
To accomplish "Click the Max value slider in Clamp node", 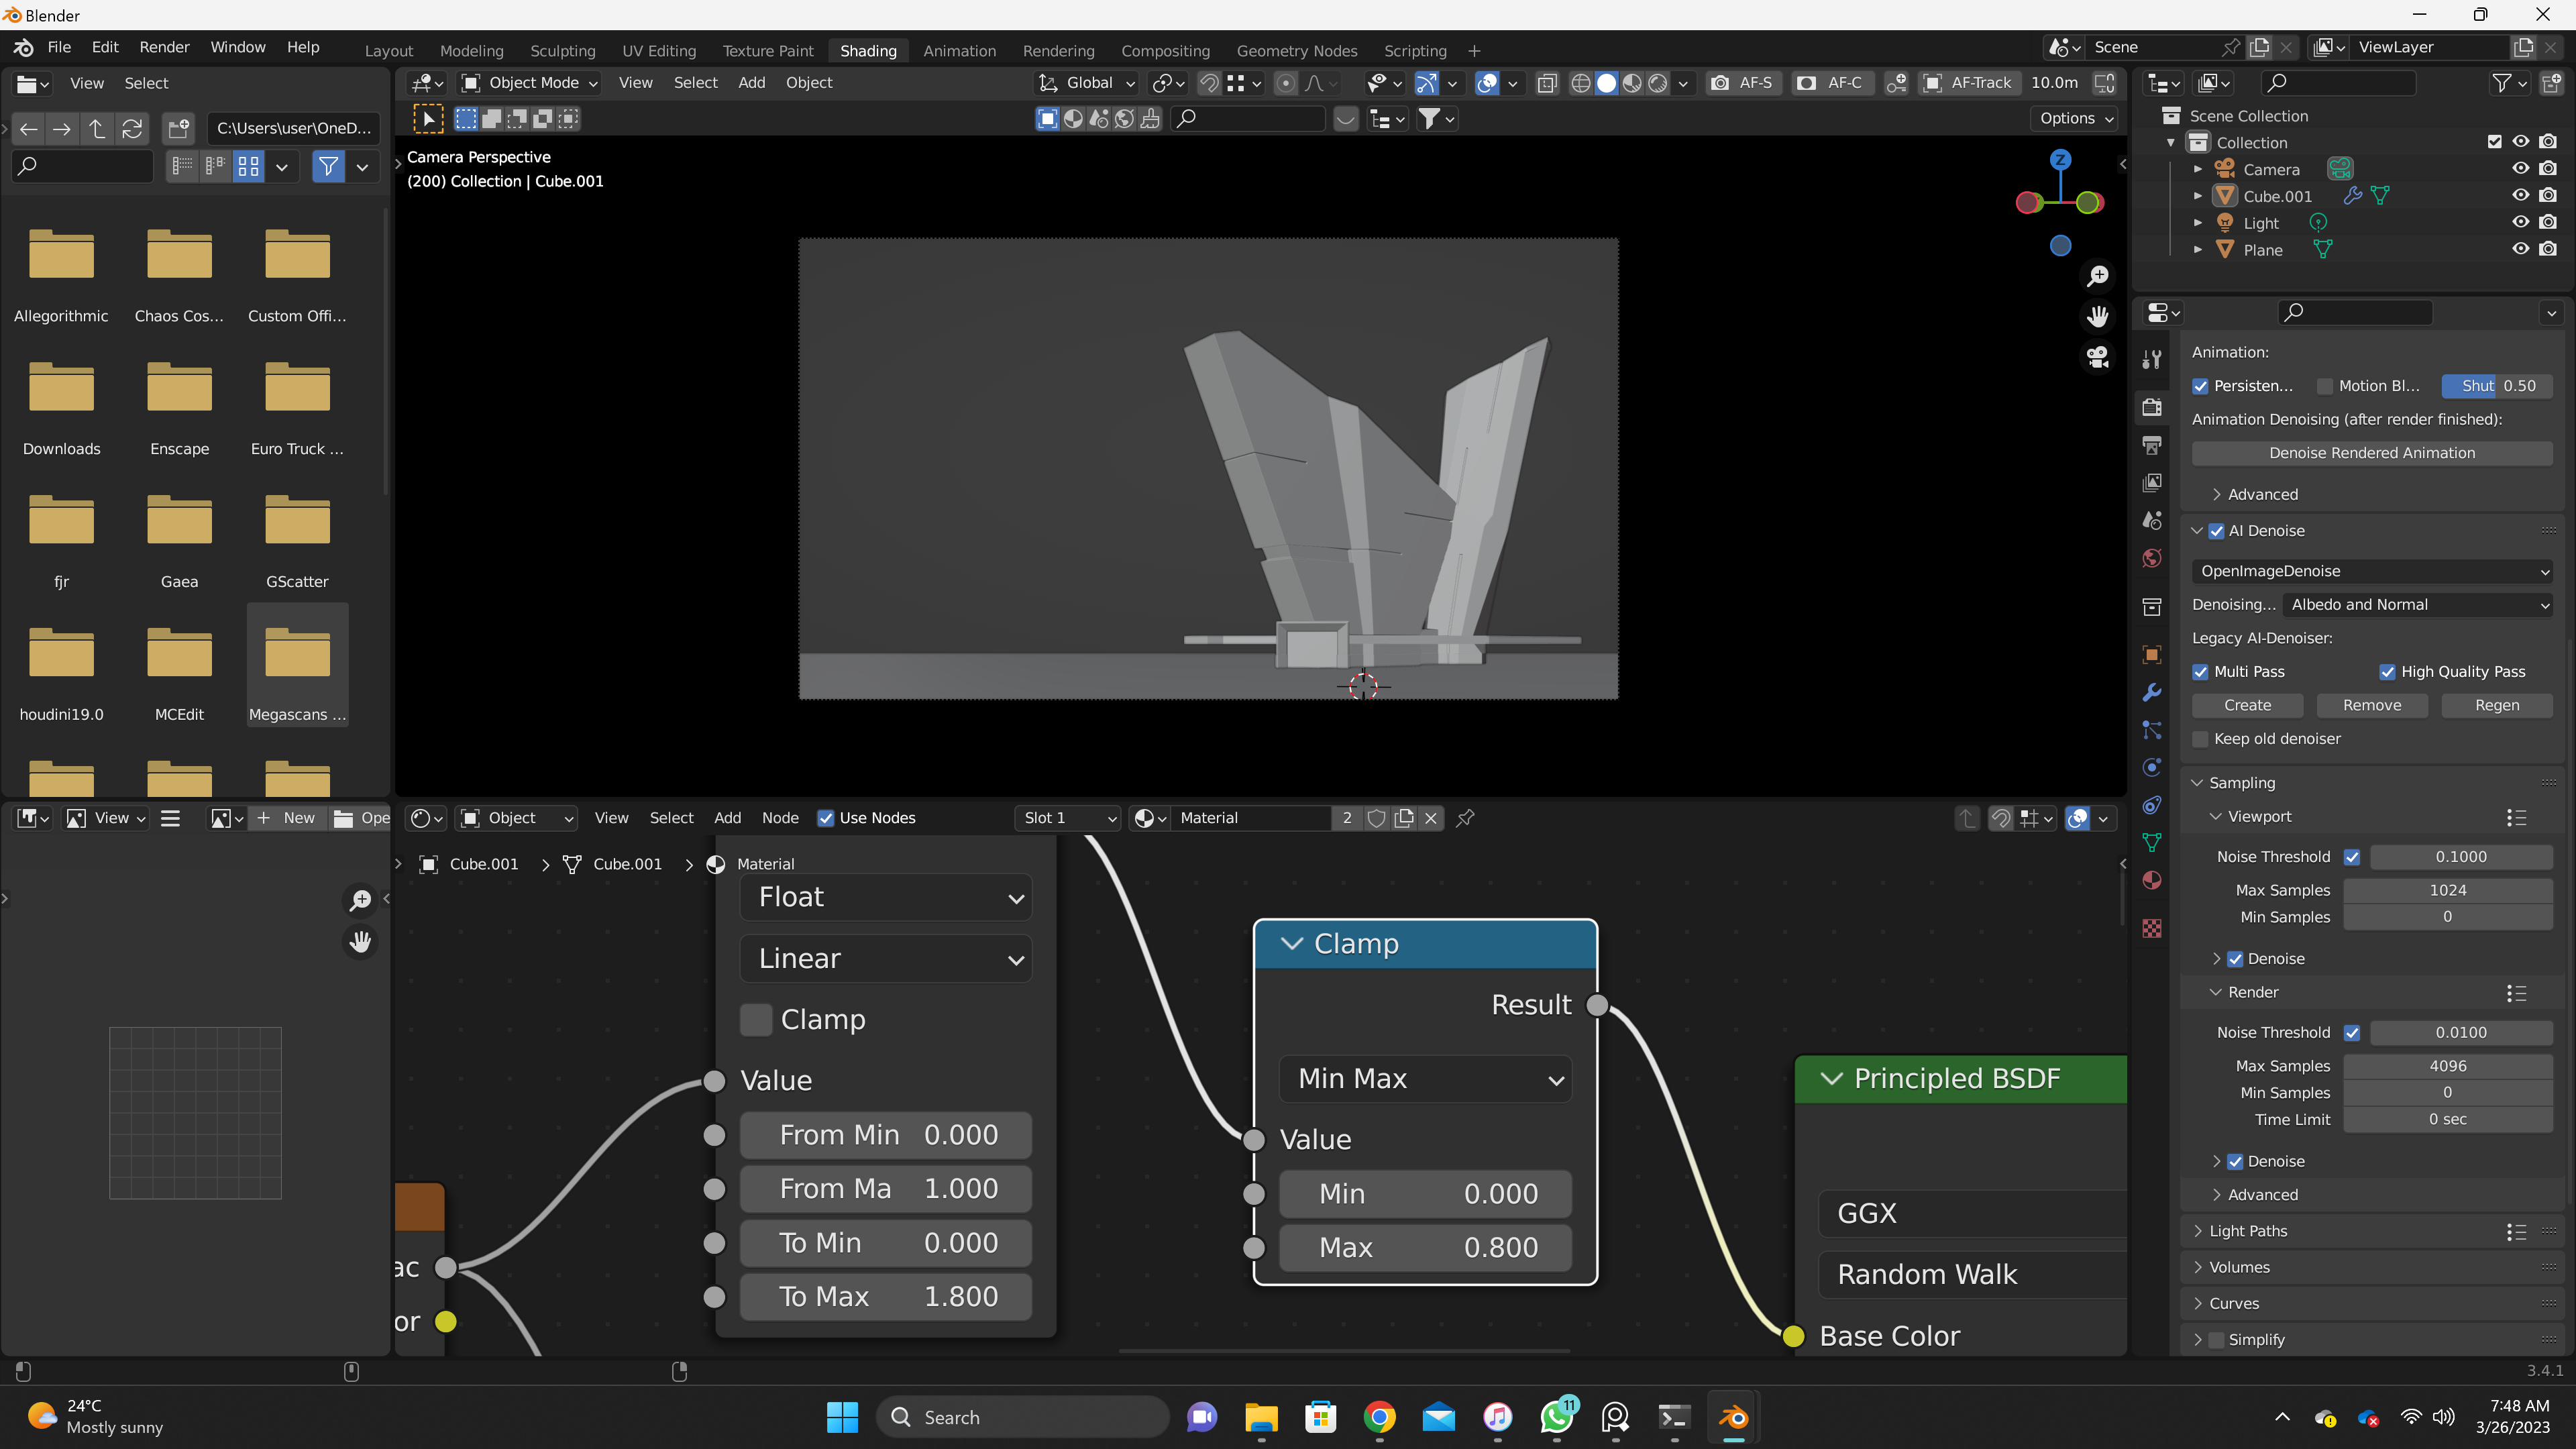I will coord(1425,1248).
